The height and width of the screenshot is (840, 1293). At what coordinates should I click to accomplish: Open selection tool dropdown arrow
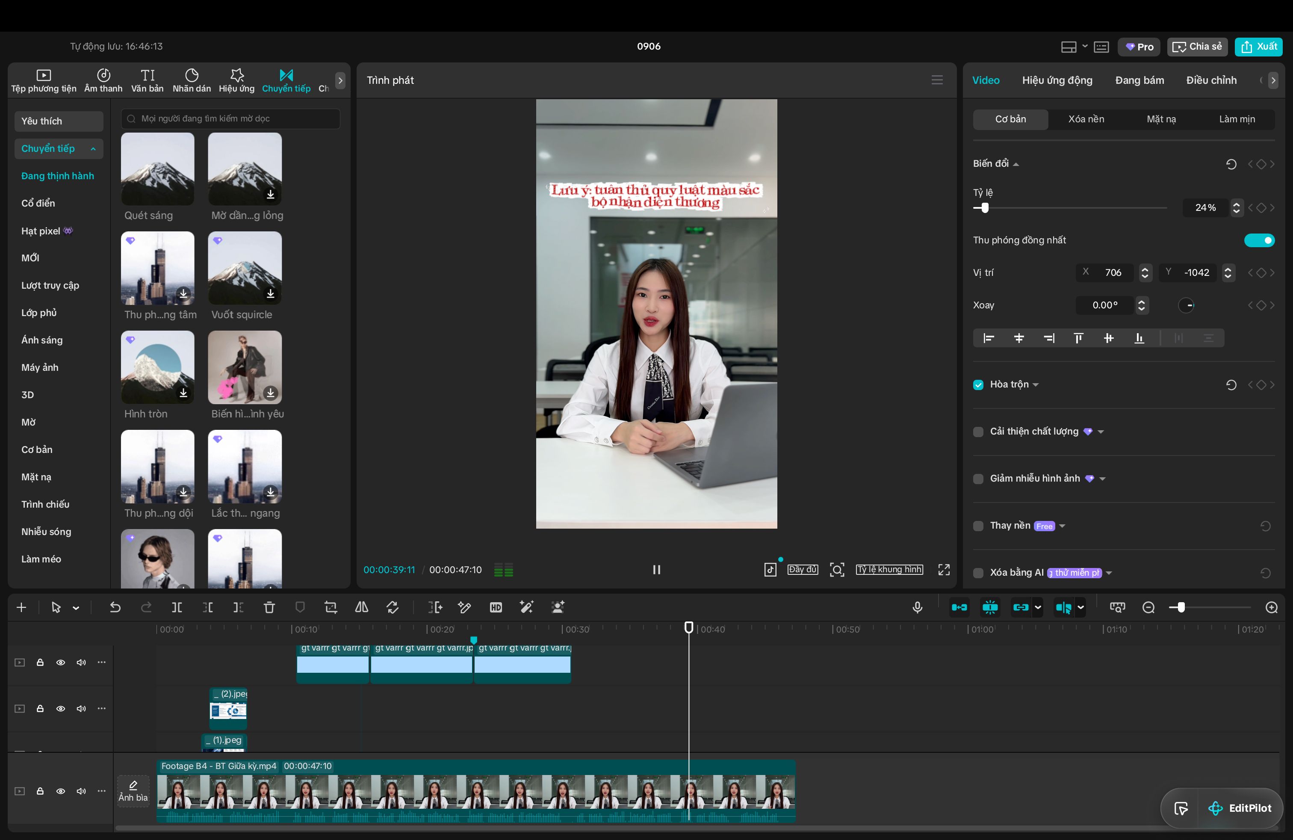[x=76, y=608]
